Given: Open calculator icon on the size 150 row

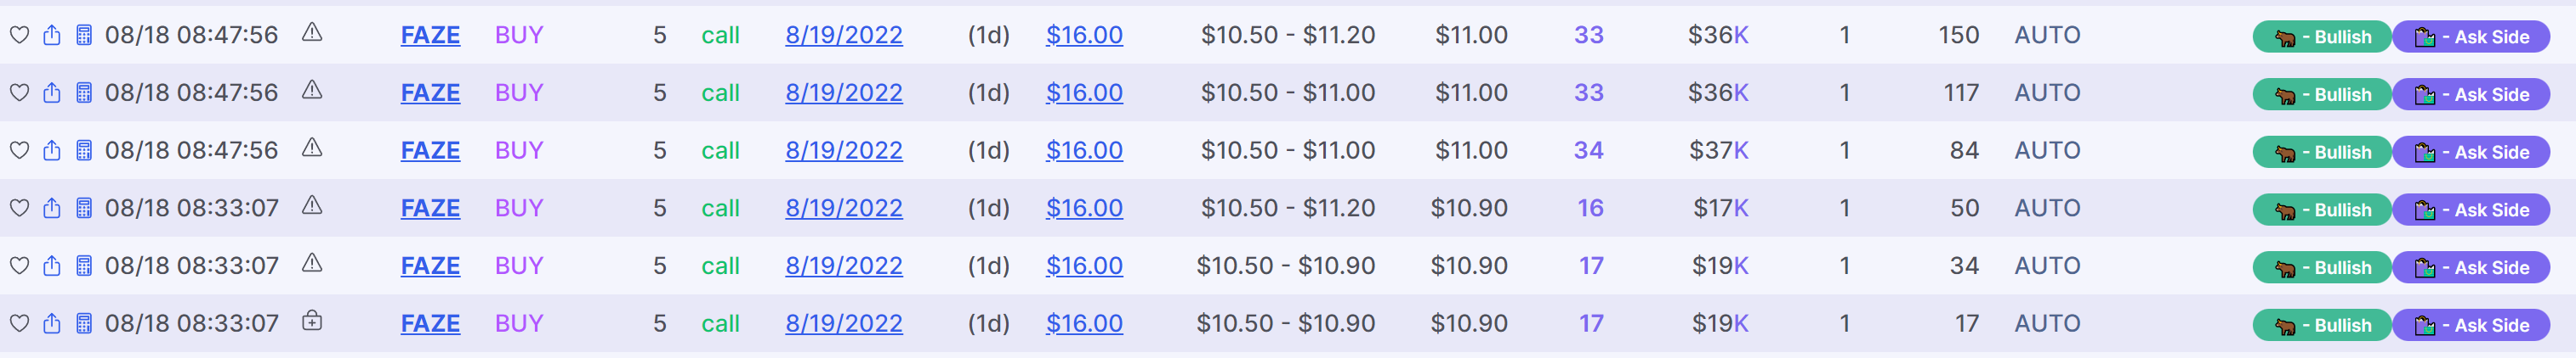Looking at the screenshot, I should pyautogui.click(x=84, y=35).
